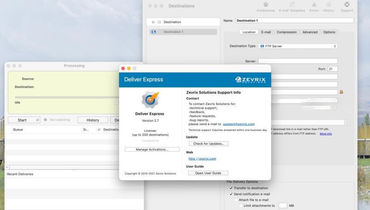This screenshot has width=370, height=210.
Task: Click the Zevrix Solutions logo
Action: pos(250,80)
